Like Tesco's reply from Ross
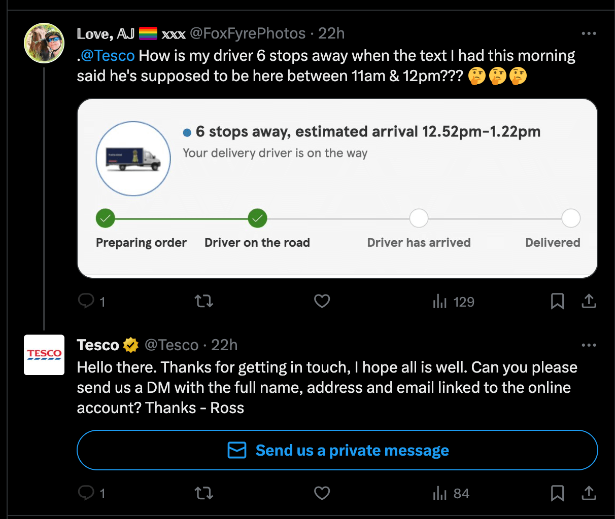This screenshot has height=519, width=615. point(322,493)
